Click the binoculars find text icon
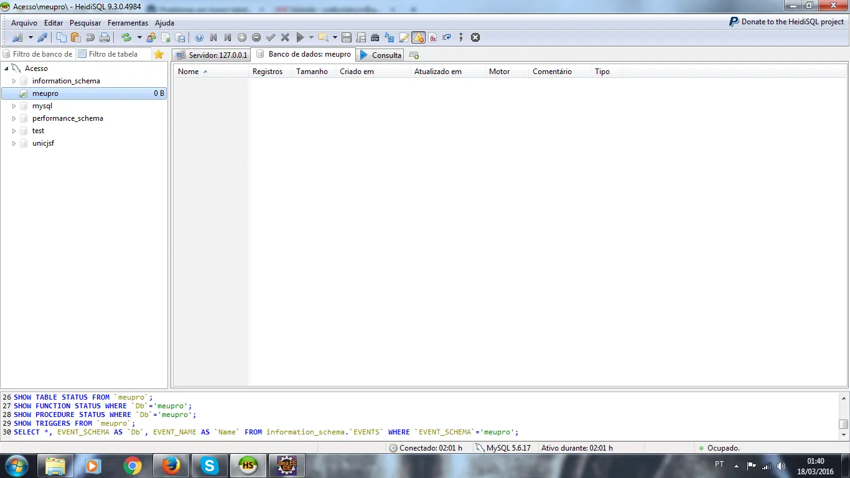 [x=375, y=37]
